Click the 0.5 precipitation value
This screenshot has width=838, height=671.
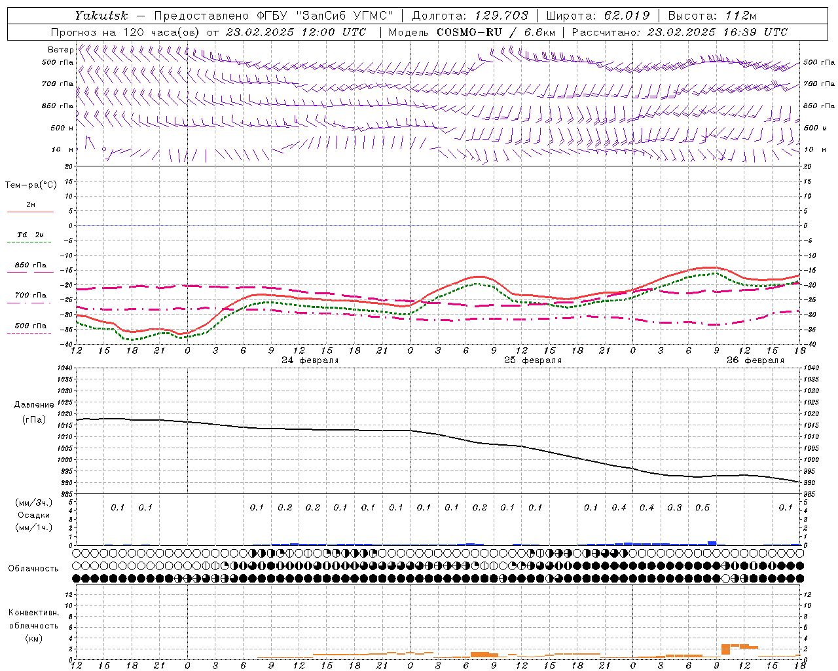[x=702, y=508]
